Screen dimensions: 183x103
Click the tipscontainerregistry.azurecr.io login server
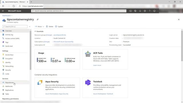coord(134,35)
